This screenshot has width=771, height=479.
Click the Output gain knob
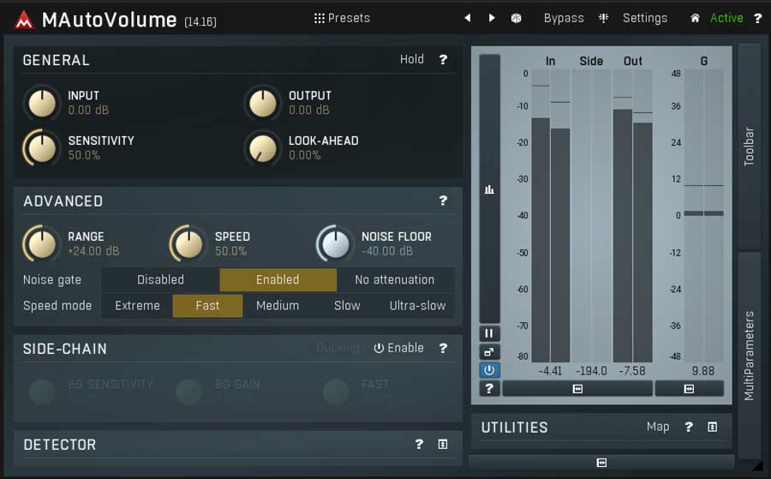tap(263, 104)
